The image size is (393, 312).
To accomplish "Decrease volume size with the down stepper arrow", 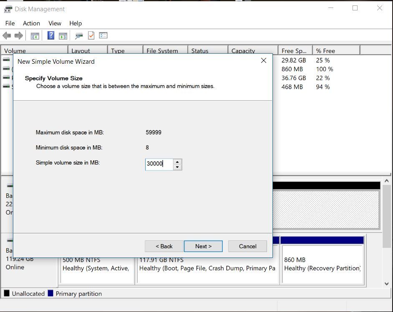I will click(x=177, y=166).
